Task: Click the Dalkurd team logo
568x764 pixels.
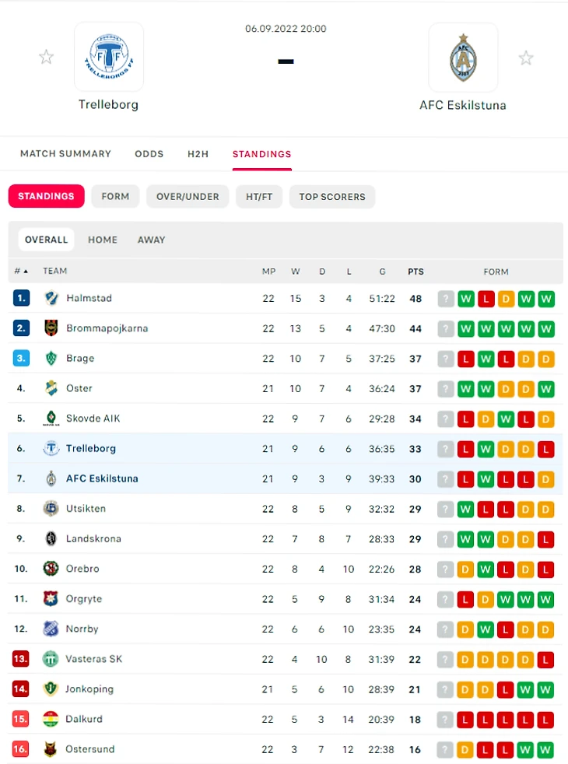Action: click(x=51, y=719)
